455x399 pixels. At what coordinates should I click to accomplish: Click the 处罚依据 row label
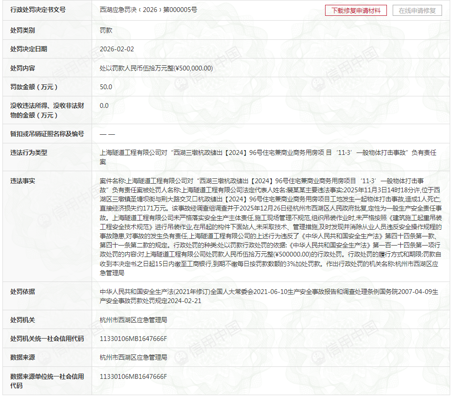(x=23, y=292)
